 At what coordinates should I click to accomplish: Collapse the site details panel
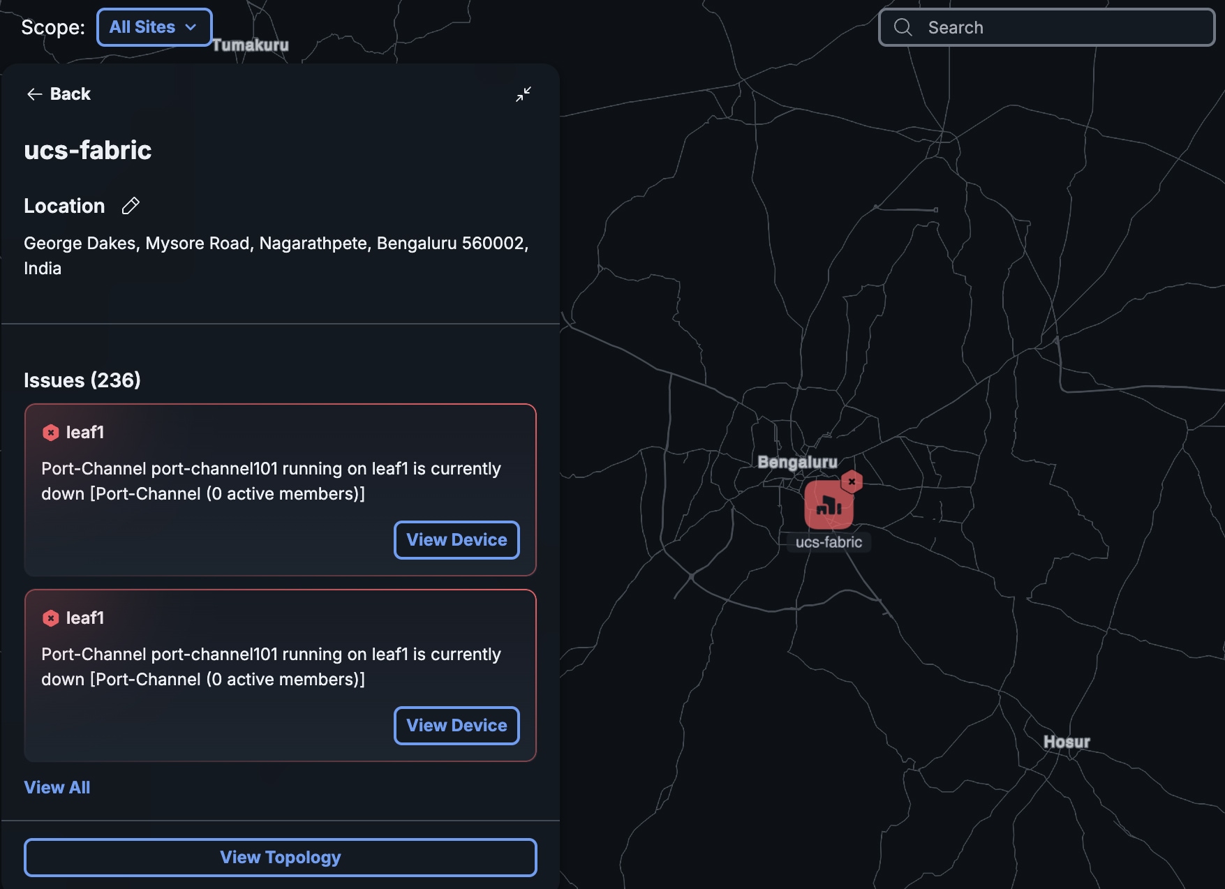(524, 94)
